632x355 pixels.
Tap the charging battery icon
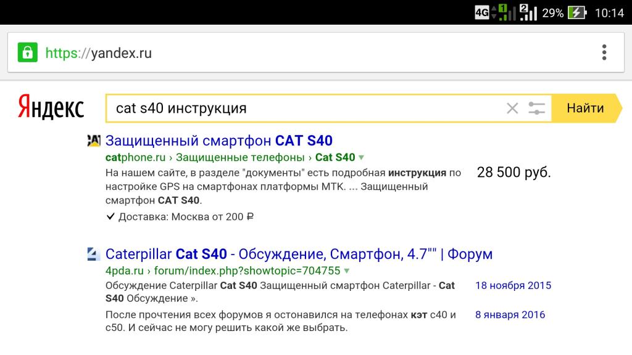click(577, 13)
